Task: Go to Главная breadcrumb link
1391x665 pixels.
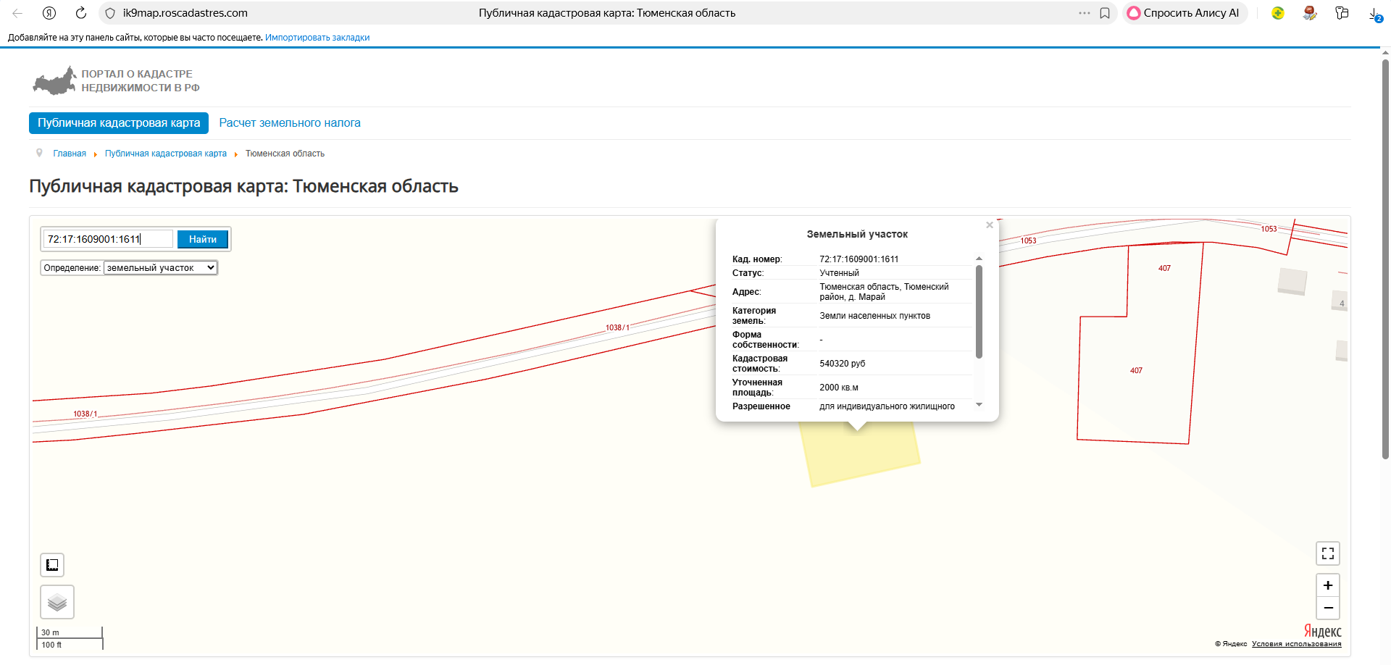Action: tap(70, 154)
